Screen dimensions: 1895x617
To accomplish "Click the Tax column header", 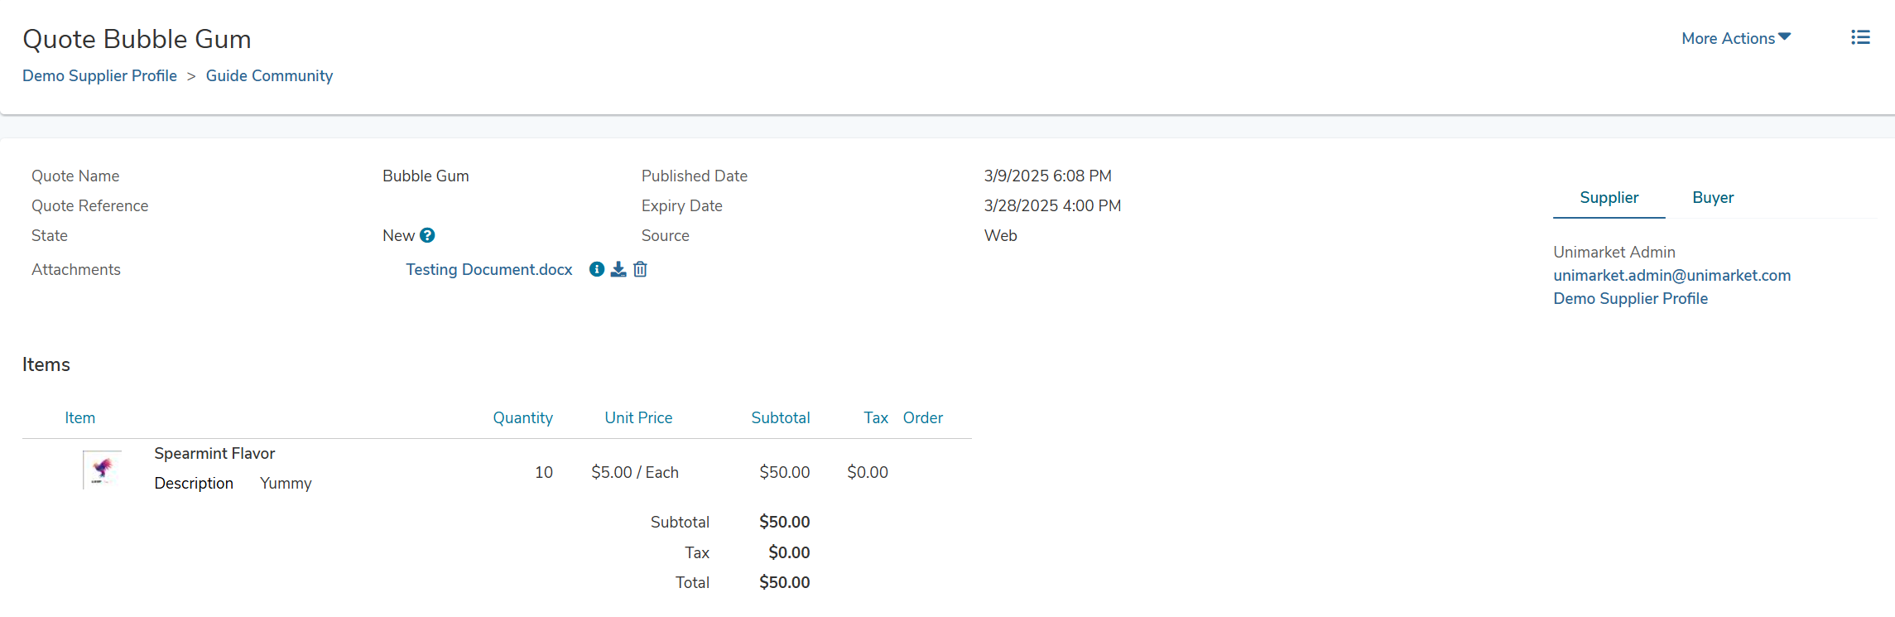I will click(875, 417).
